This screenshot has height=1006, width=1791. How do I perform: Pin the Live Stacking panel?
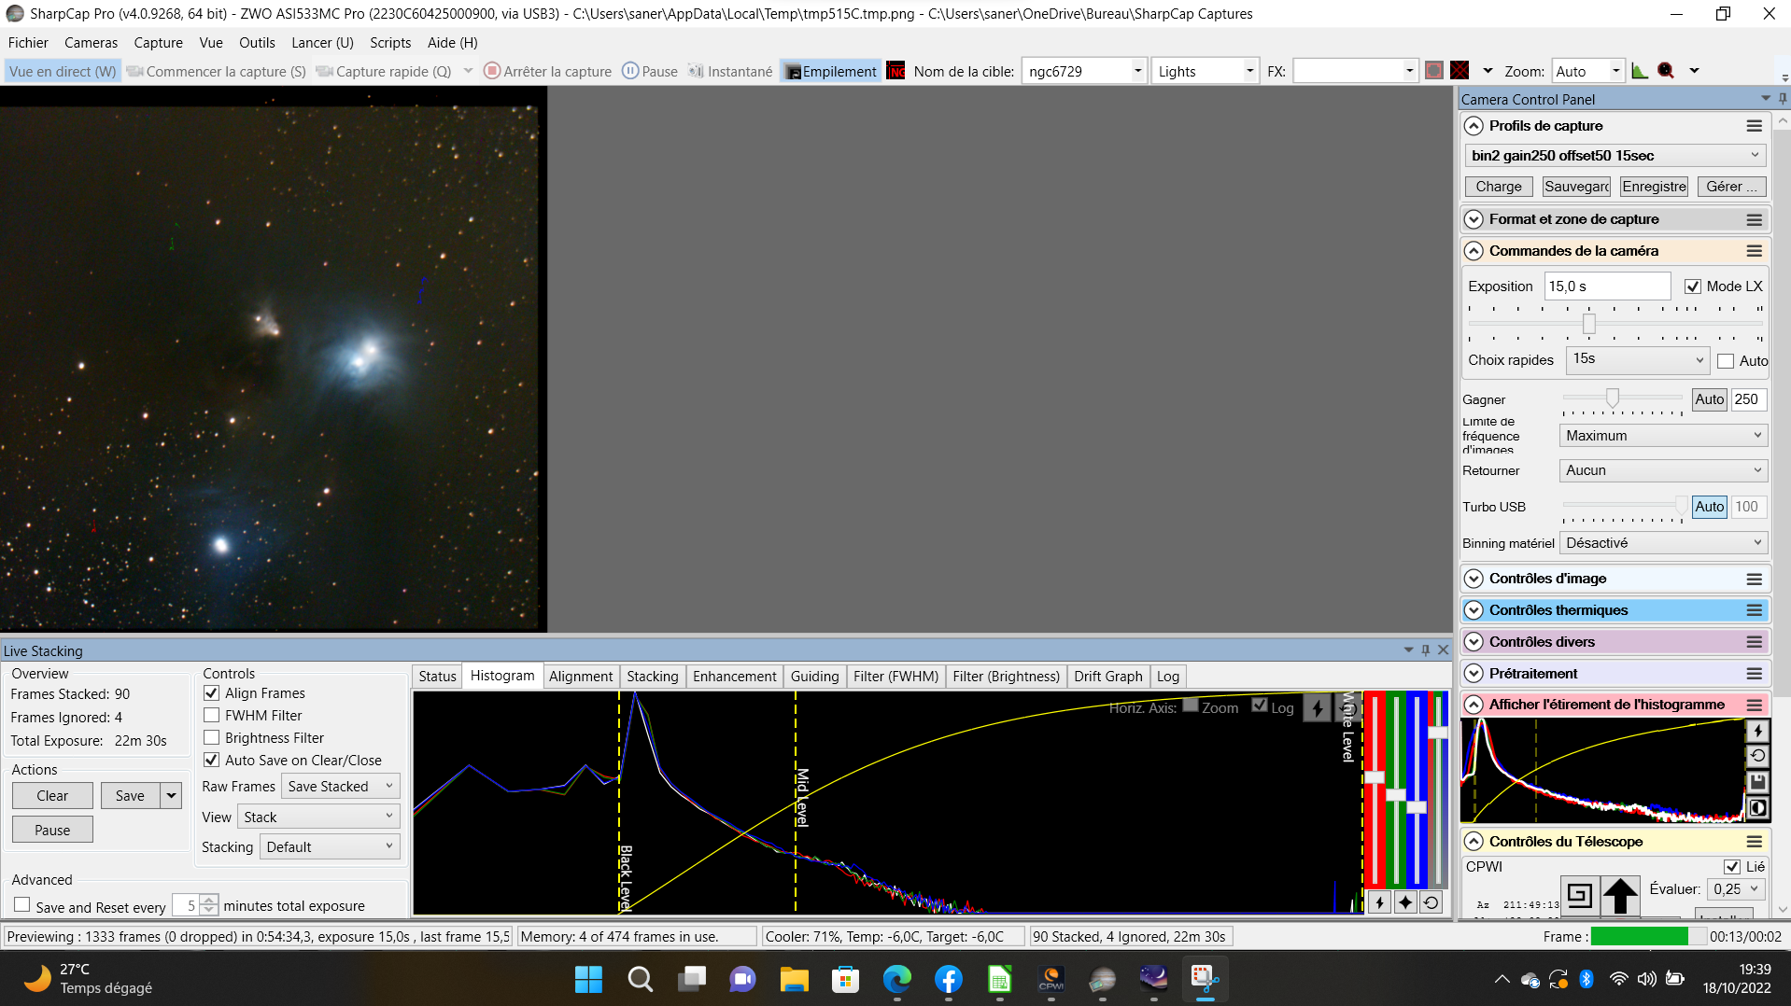coord(1426,650)
